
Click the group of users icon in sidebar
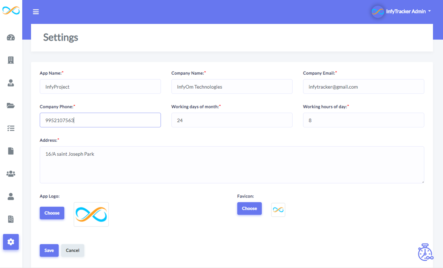(x=10, y=173)
